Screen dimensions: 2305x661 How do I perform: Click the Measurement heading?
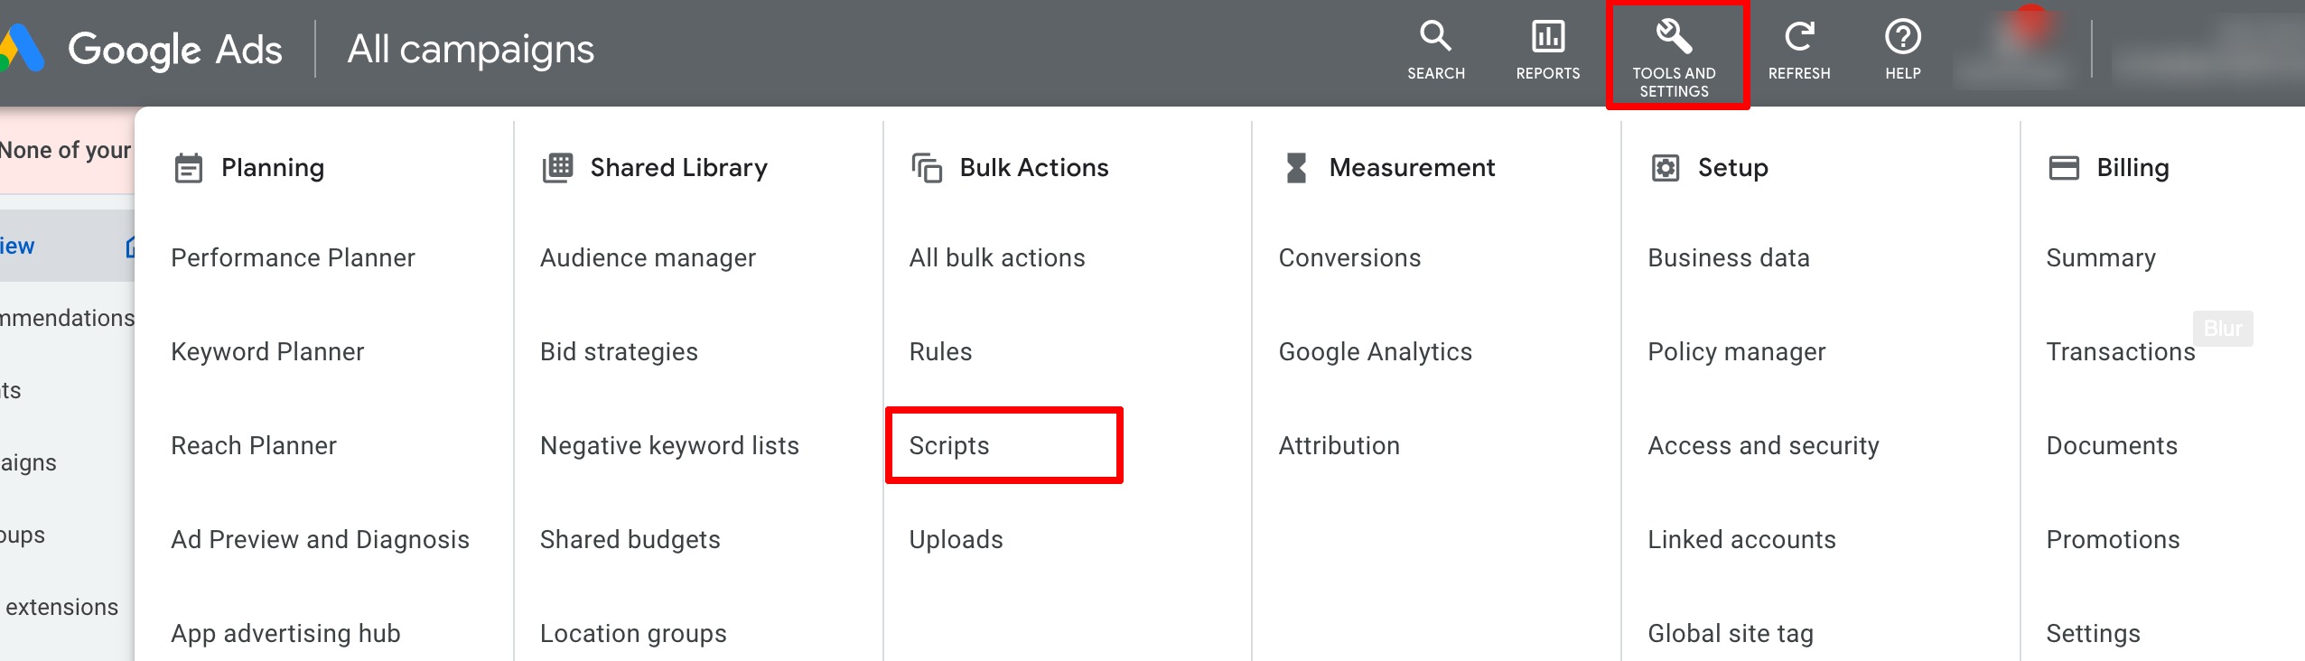1412,168
